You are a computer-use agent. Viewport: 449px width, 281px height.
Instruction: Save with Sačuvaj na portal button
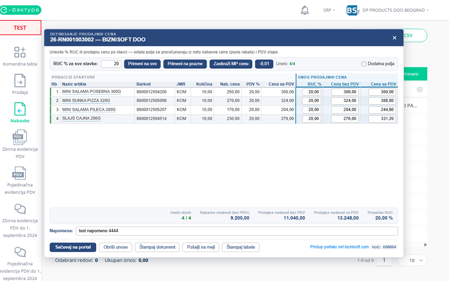point(73,247)
